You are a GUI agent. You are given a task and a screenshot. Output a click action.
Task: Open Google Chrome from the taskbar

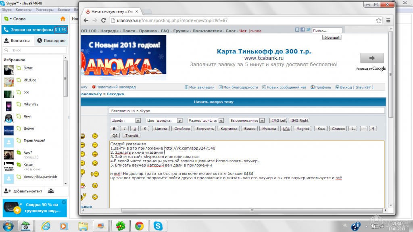pos(139,226)
